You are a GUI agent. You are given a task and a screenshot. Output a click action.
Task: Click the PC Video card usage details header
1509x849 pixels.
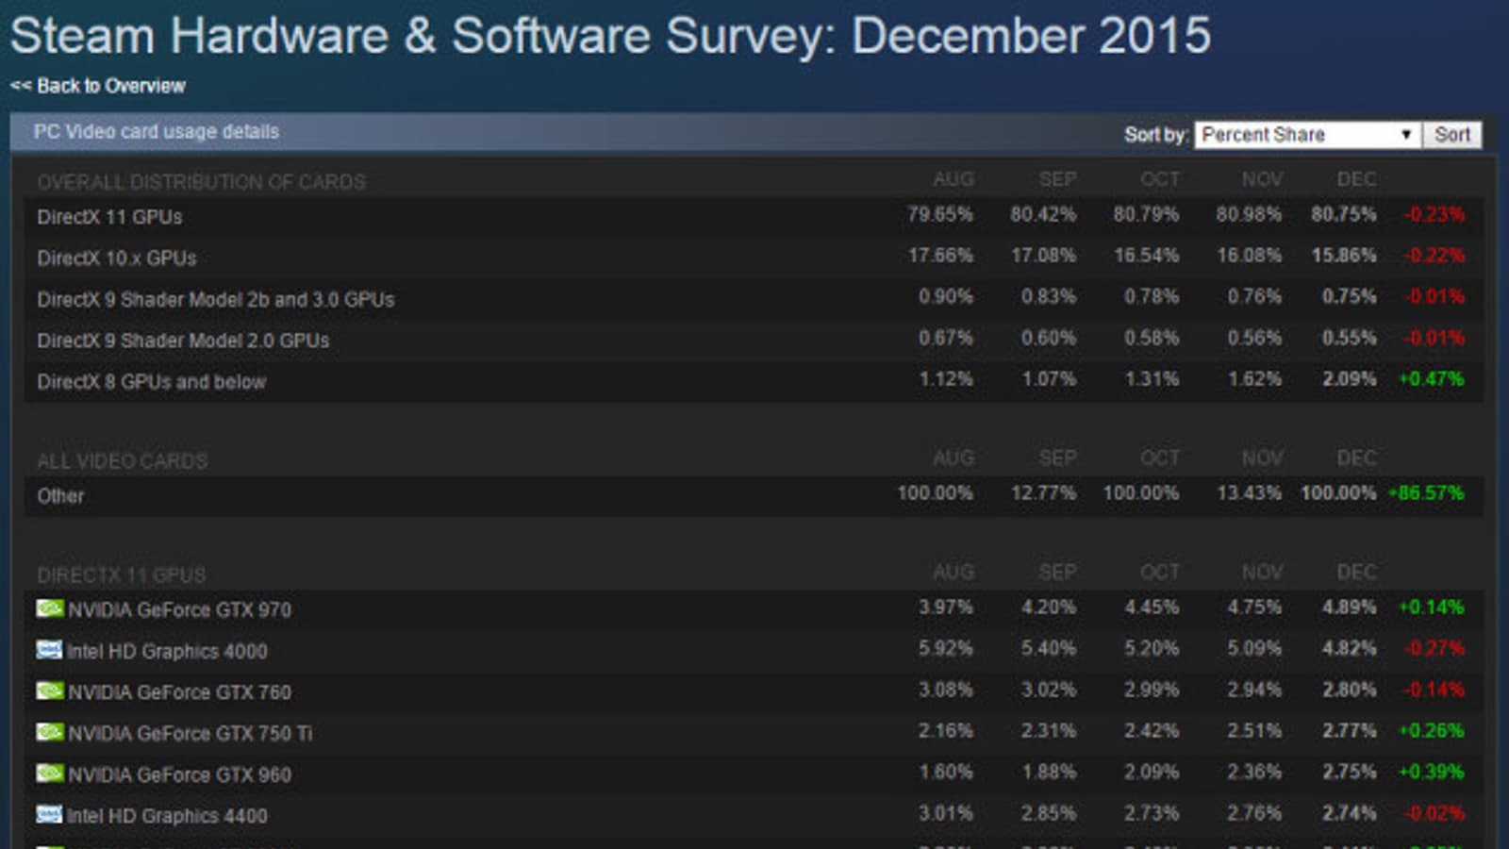tap(157, 132)
